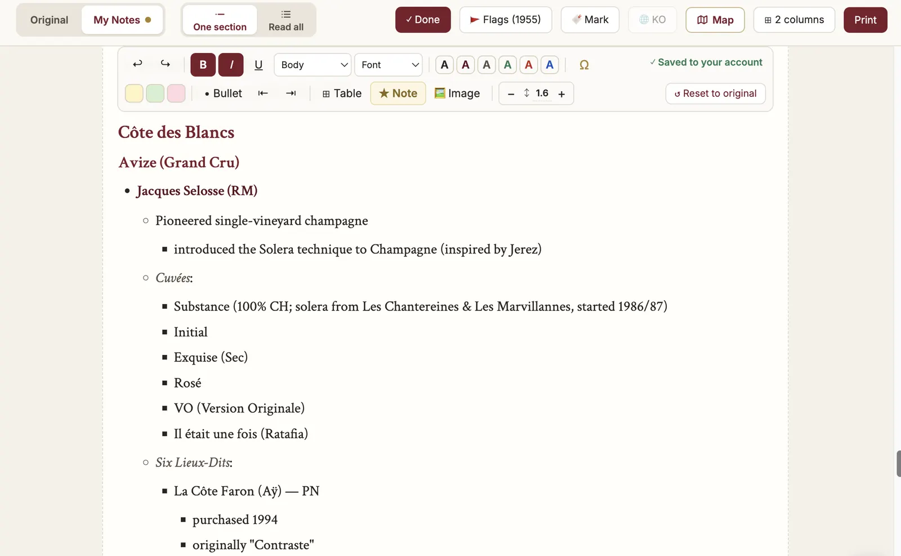The height and width of the screenshot is (556, 901).
Task: Click 'La Côte Faron (Aÿ) — PN' bullet
Action: [x=247, y=491]
